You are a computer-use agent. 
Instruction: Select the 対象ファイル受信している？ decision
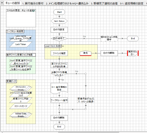pyautogui.click(x=59, y=74)
